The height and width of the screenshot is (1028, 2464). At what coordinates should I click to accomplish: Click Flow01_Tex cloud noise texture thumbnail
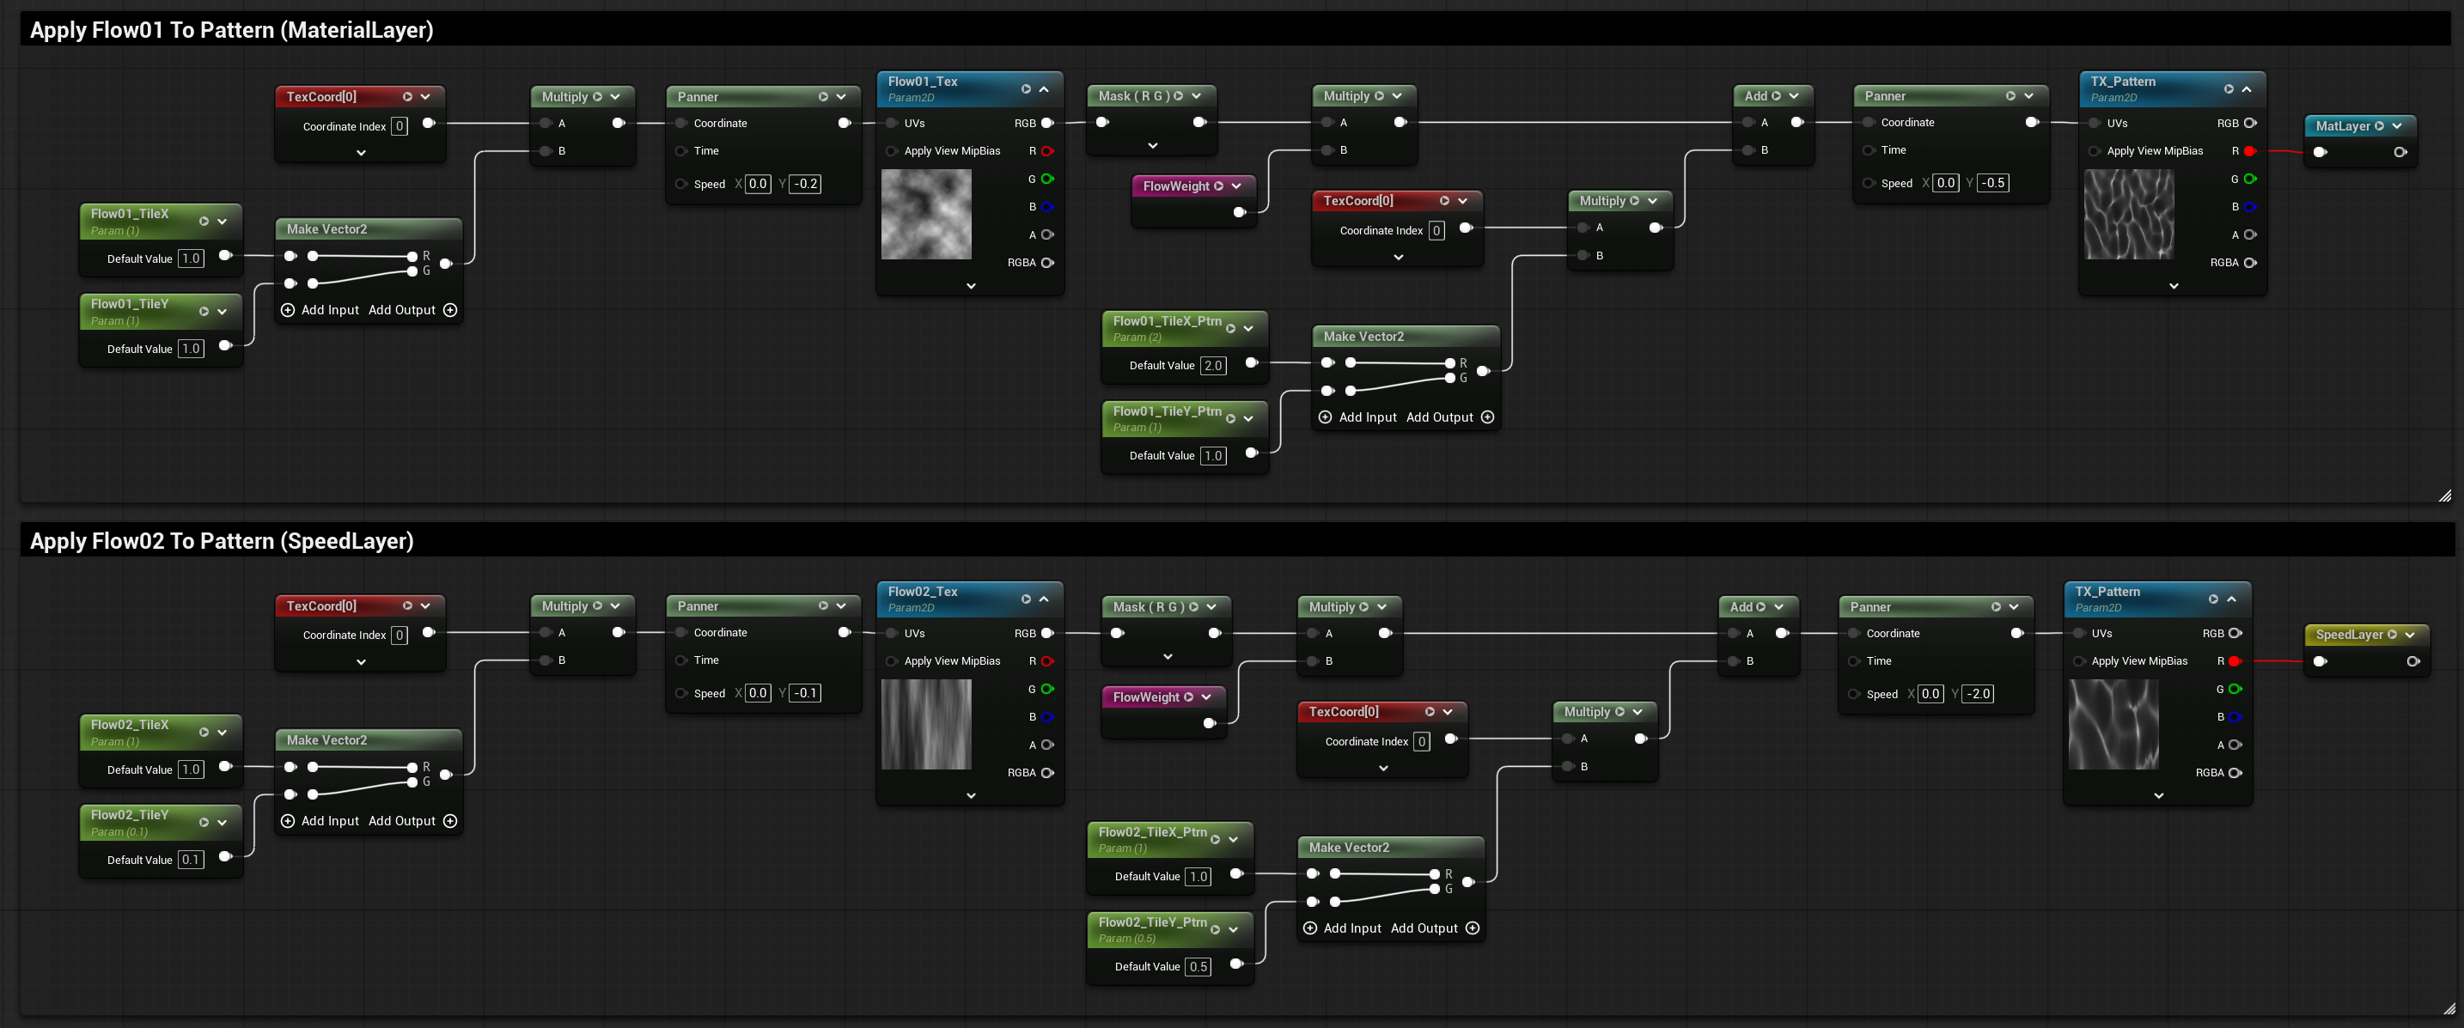point(926,214)
